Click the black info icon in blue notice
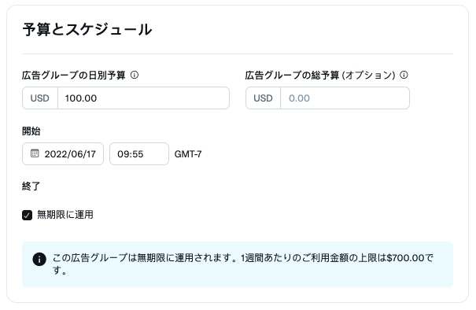 pos(39,260)
